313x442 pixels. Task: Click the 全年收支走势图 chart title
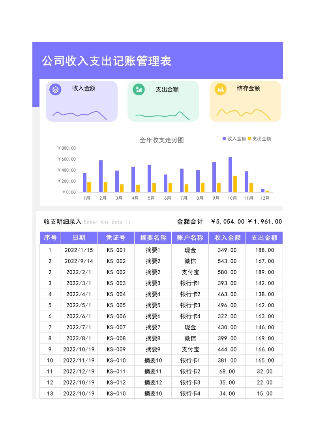pyautogui.click(x=162, y=140)
